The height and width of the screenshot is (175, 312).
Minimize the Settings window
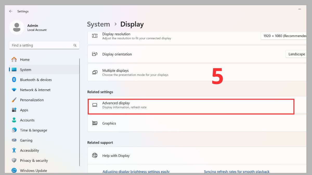coord(300,9)
